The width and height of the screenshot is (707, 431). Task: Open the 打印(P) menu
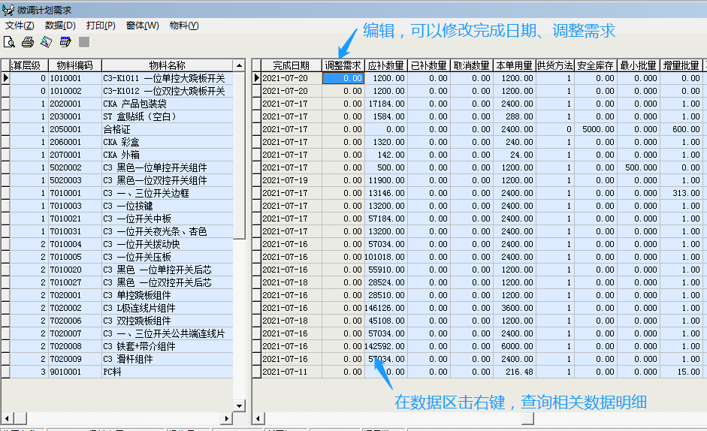coord(101,26)
